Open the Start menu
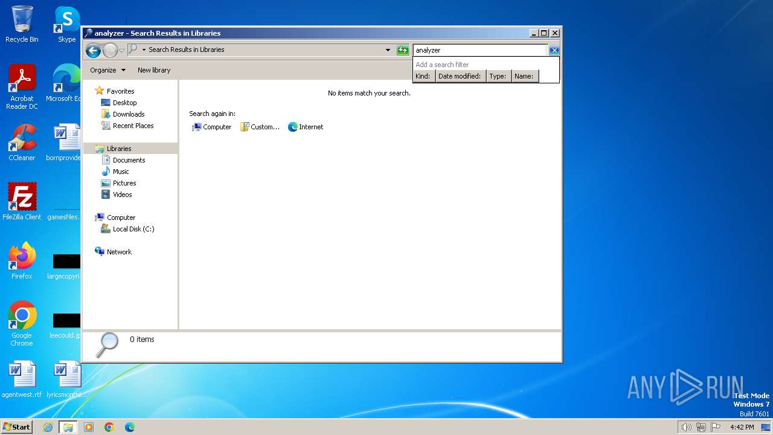Screen dimensions: 773x435 pyautogui.click(x=16, y=427)
